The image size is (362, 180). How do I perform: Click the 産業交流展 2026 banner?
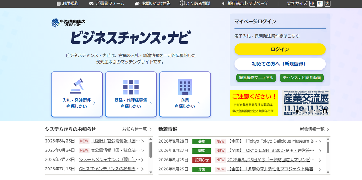pyautogui.click(x=306, y=103)
